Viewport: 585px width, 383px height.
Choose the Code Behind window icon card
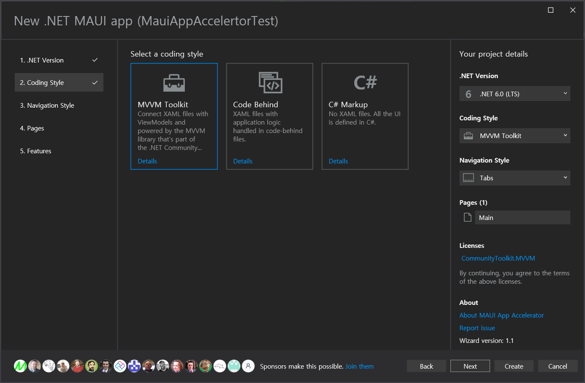tap(270, 116)
